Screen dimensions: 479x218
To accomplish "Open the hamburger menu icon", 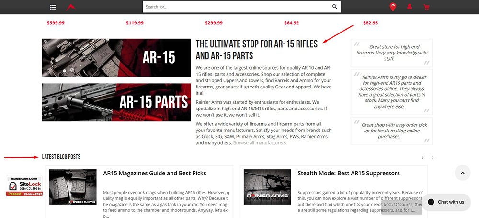I will click(x=53, y=7).
